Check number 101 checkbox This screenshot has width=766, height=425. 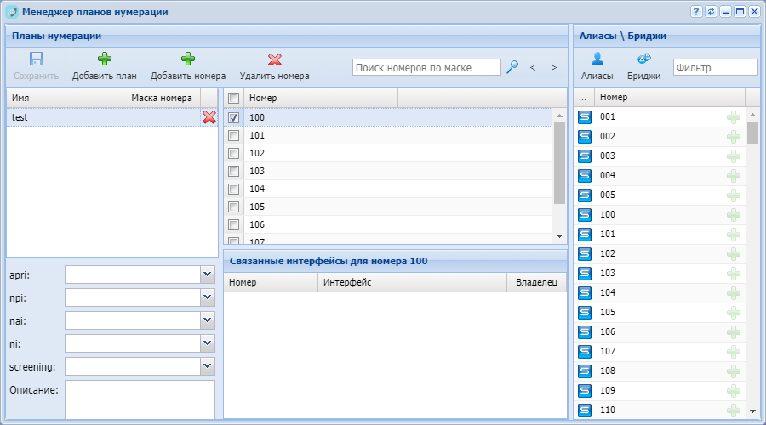233,136
